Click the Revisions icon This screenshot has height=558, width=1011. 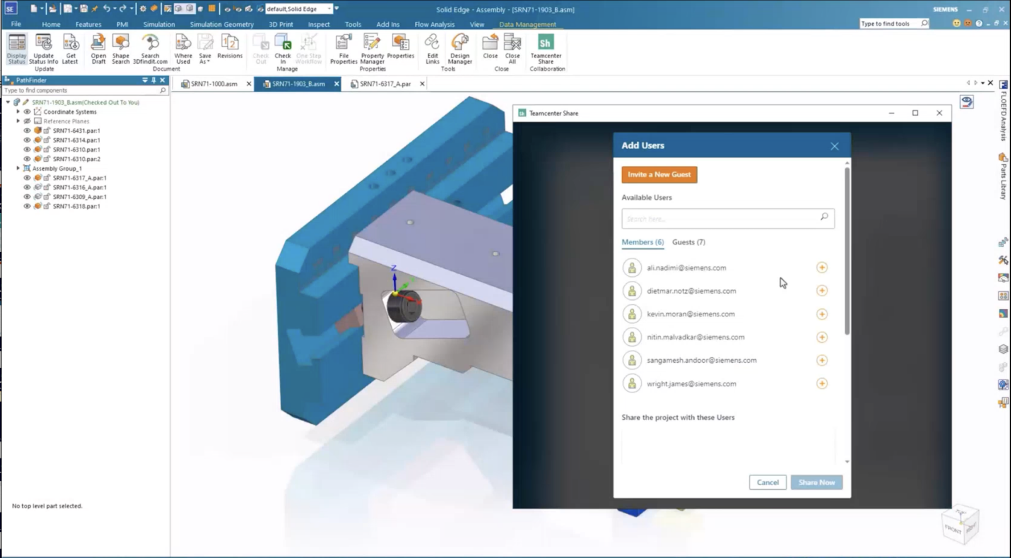[230, 47]
